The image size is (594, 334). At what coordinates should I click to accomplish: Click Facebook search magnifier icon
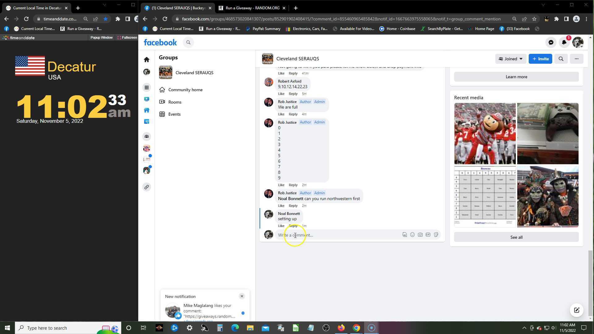[188, 43]
